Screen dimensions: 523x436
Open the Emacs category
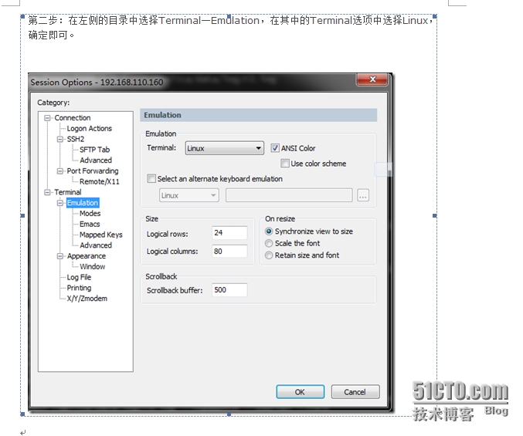coord(90,224)
